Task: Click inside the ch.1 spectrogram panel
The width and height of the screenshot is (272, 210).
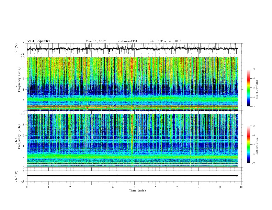Action: click(132, 84)
